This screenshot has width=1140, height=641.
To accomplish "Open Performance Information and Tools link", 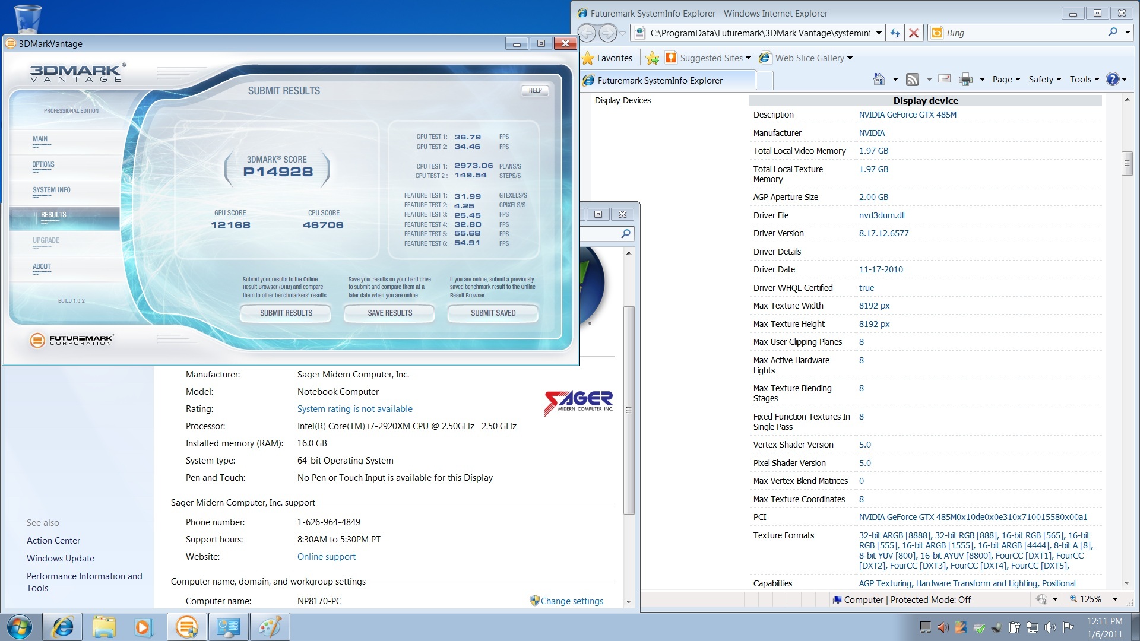I will pos(84,582).
